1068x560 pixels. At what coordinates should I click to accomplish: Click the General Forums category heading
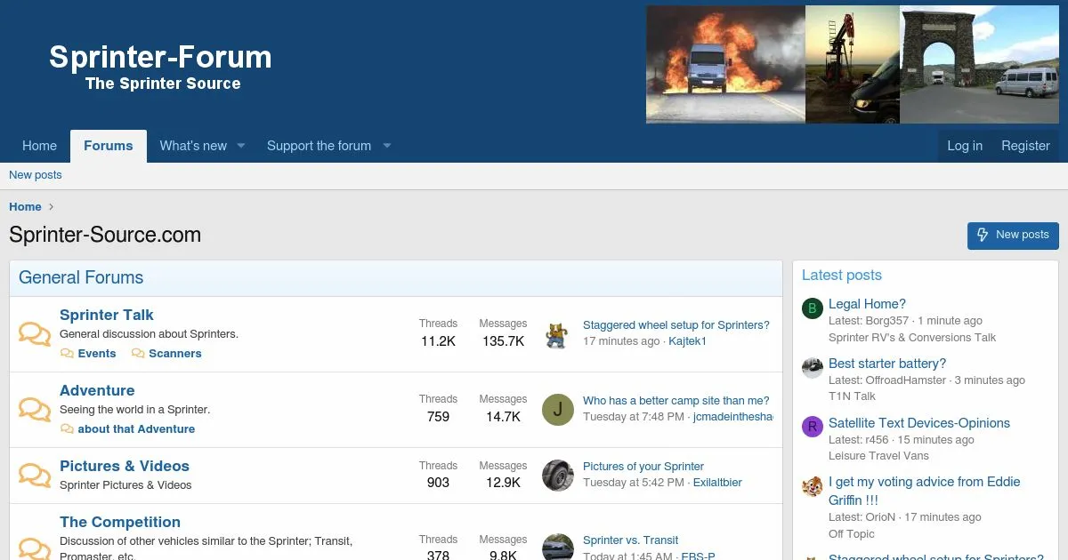tap(81, 278)
